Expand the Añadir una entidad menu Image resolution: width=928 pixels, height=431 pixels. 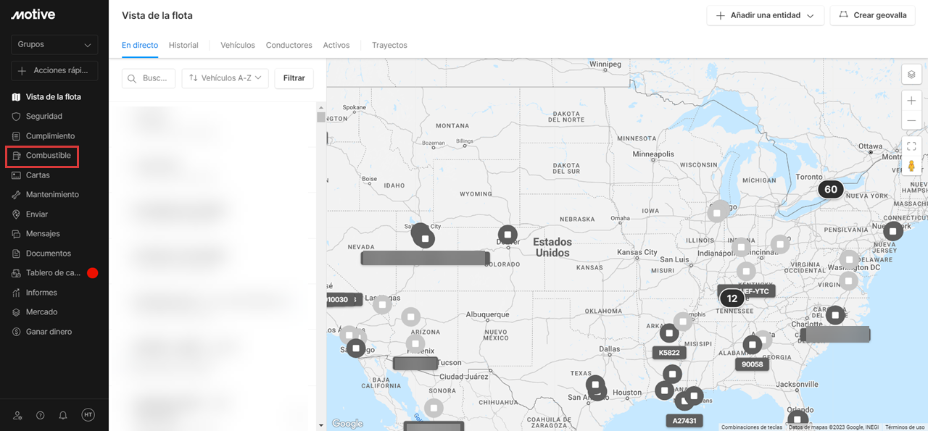click(x=766, y=15)
